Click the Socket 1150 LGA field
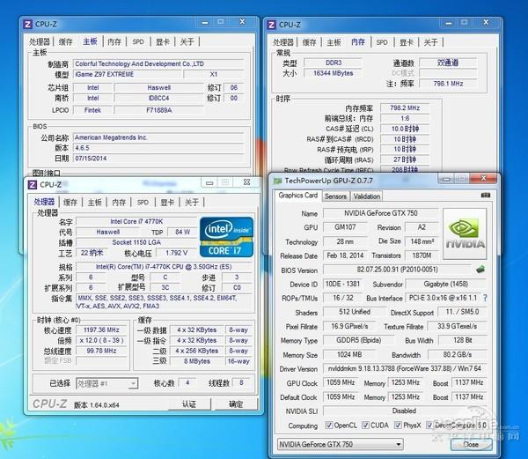The width and height of the screenshot is (528, 459). pos(136,242)
